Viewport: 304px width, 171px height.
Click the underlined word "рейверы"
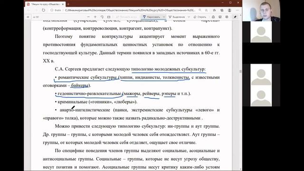coord(151,94)
